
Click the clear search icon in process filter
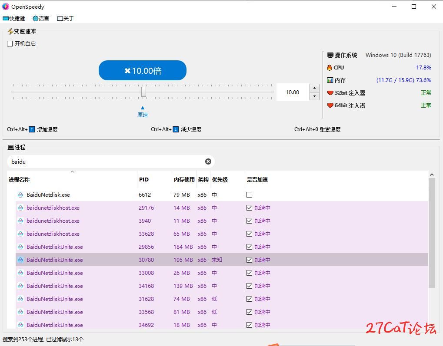[x=208, y=161]
